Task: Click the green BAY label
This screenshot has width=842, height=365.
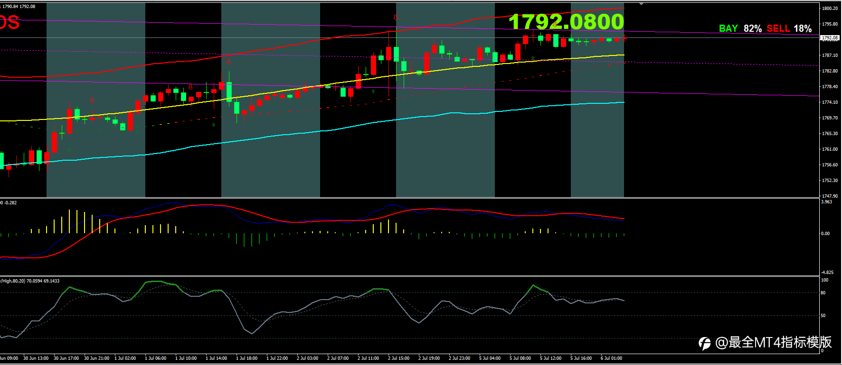Action: click(728, 28)
